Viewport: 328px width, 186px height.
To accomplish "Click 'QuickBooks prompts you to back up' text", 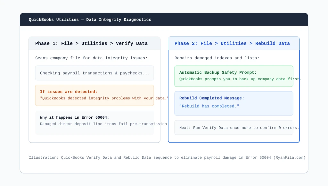I will point(240,79).
